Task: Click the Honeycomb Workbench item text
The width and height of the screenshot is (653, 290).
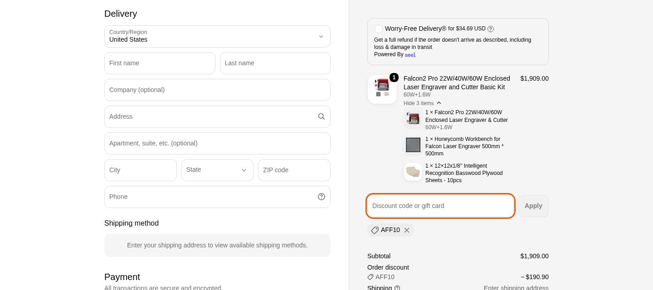Action: [464, 146]
